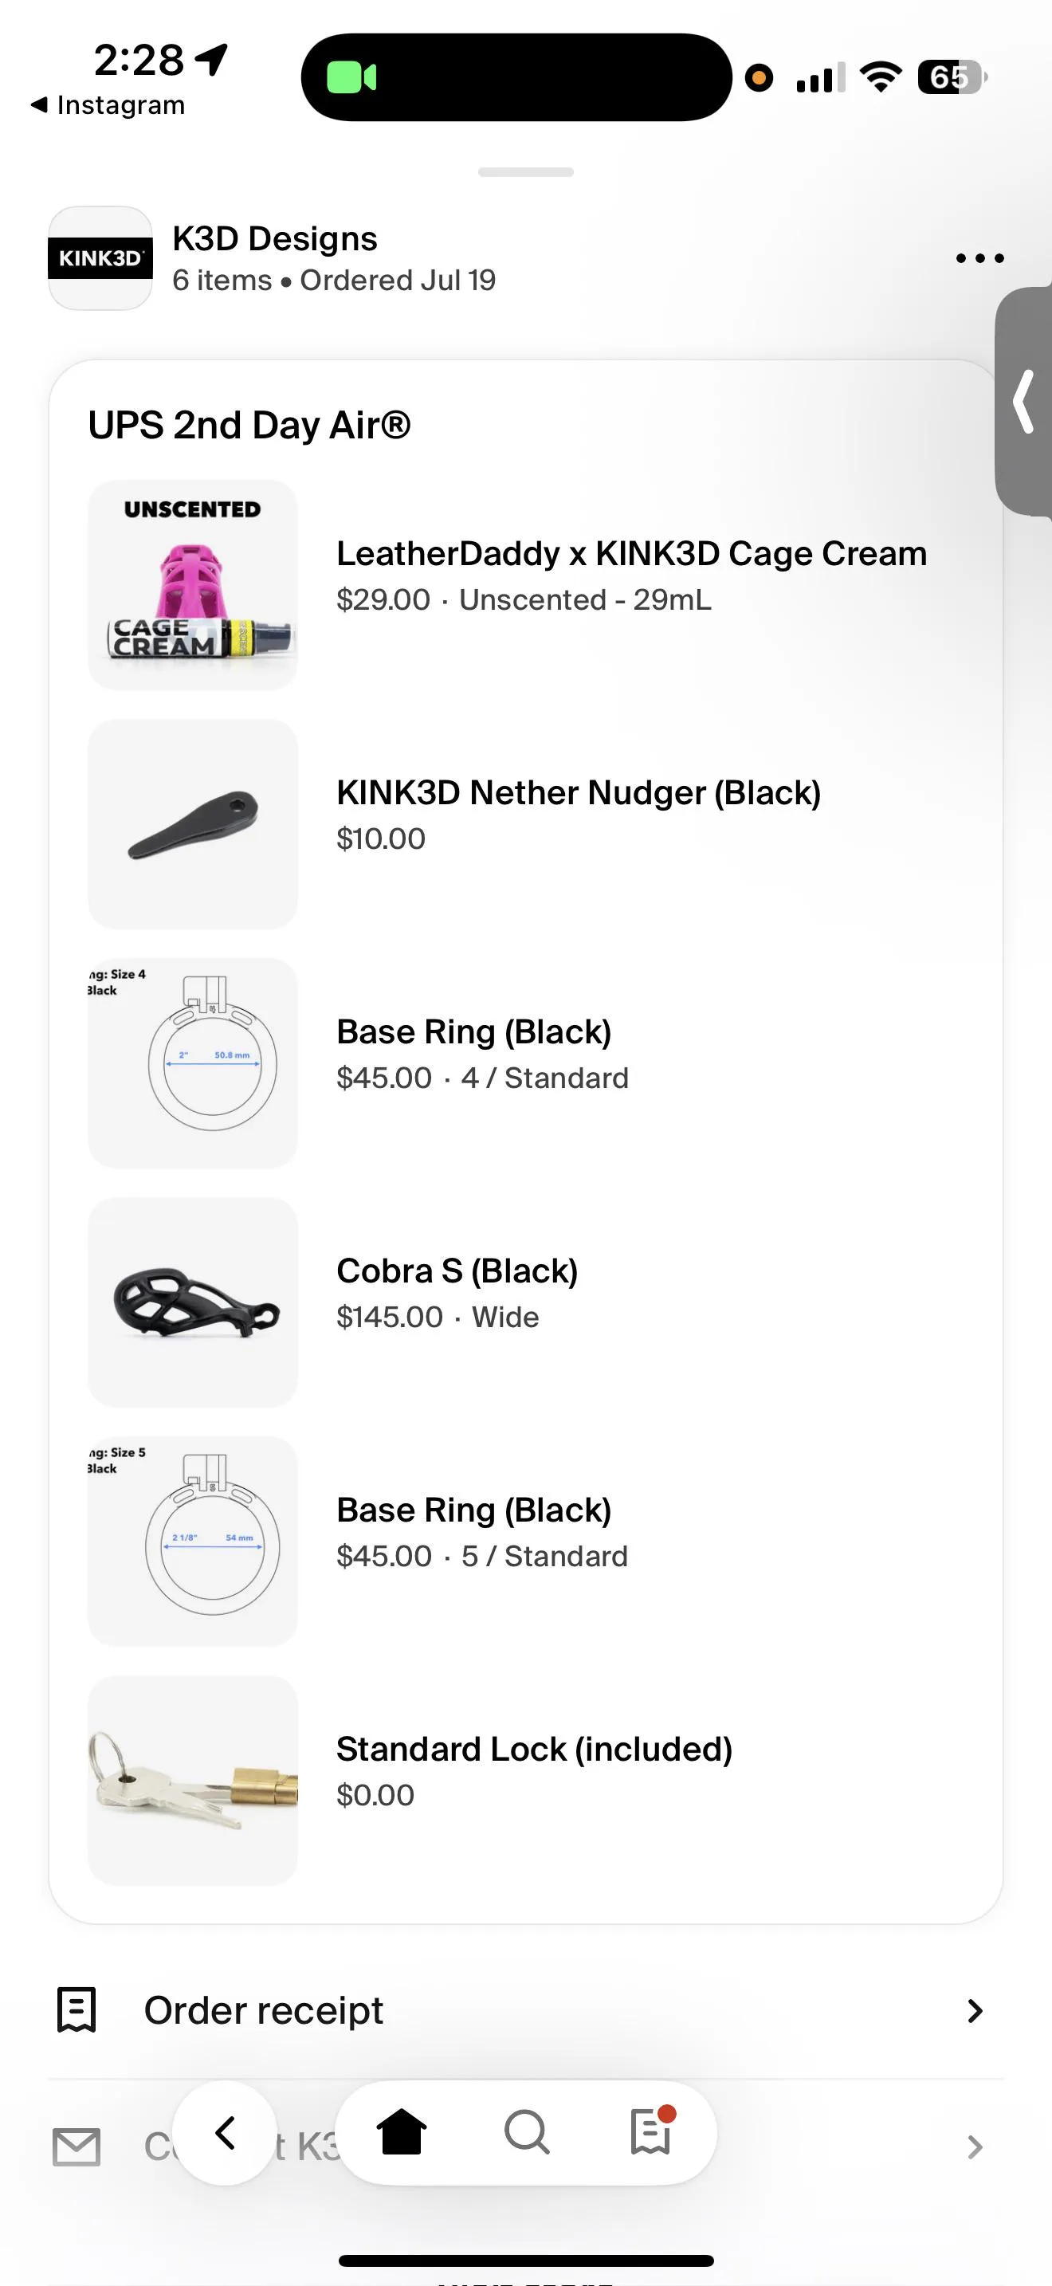Open Cobra S (Black) item
Image resolution: width=1052 pixels, height=2286 pixels.
(x=457, y=1271)
